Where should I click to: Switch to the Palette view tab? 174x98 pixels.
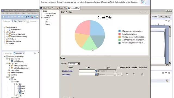[x=7, y=21]
